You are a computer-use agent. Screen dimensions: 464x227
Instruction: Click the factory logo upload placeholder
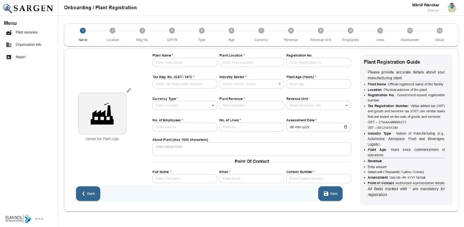click(x=102, y=114)
